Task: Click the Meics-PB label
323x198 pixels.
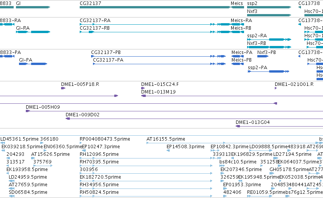Action: (241, 60)
